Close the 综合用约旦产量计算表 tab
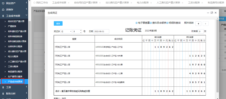 [x=100, y=3]
